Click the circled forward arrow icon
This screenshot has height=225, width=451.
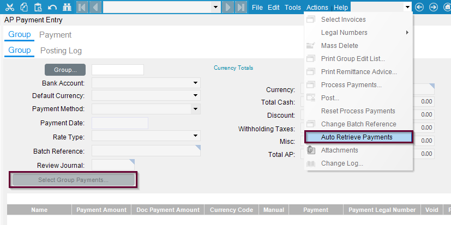click(x=434, y=7)
